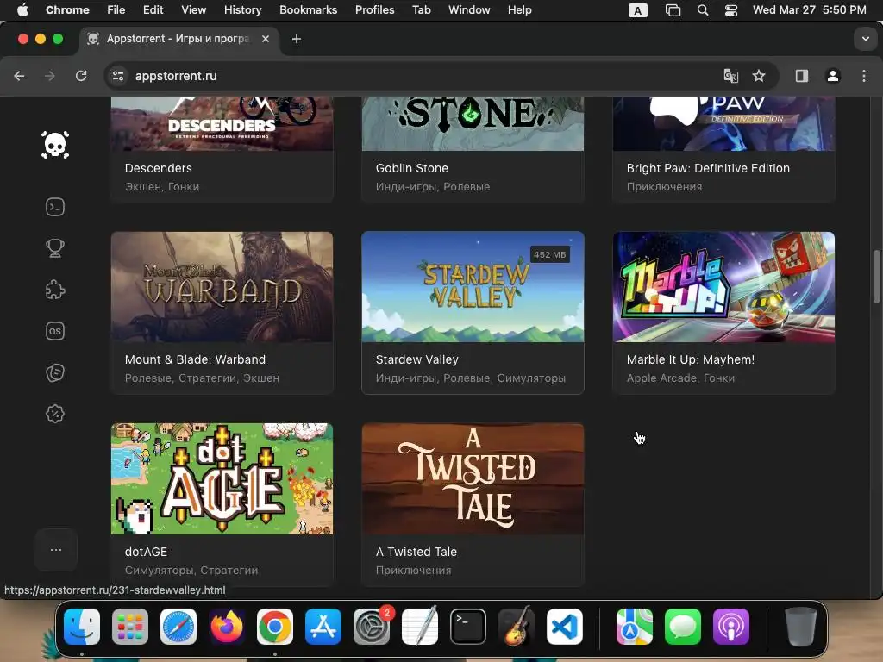Open the Edit menu
This screenshot has height=662, width=883.
(153, 10)
